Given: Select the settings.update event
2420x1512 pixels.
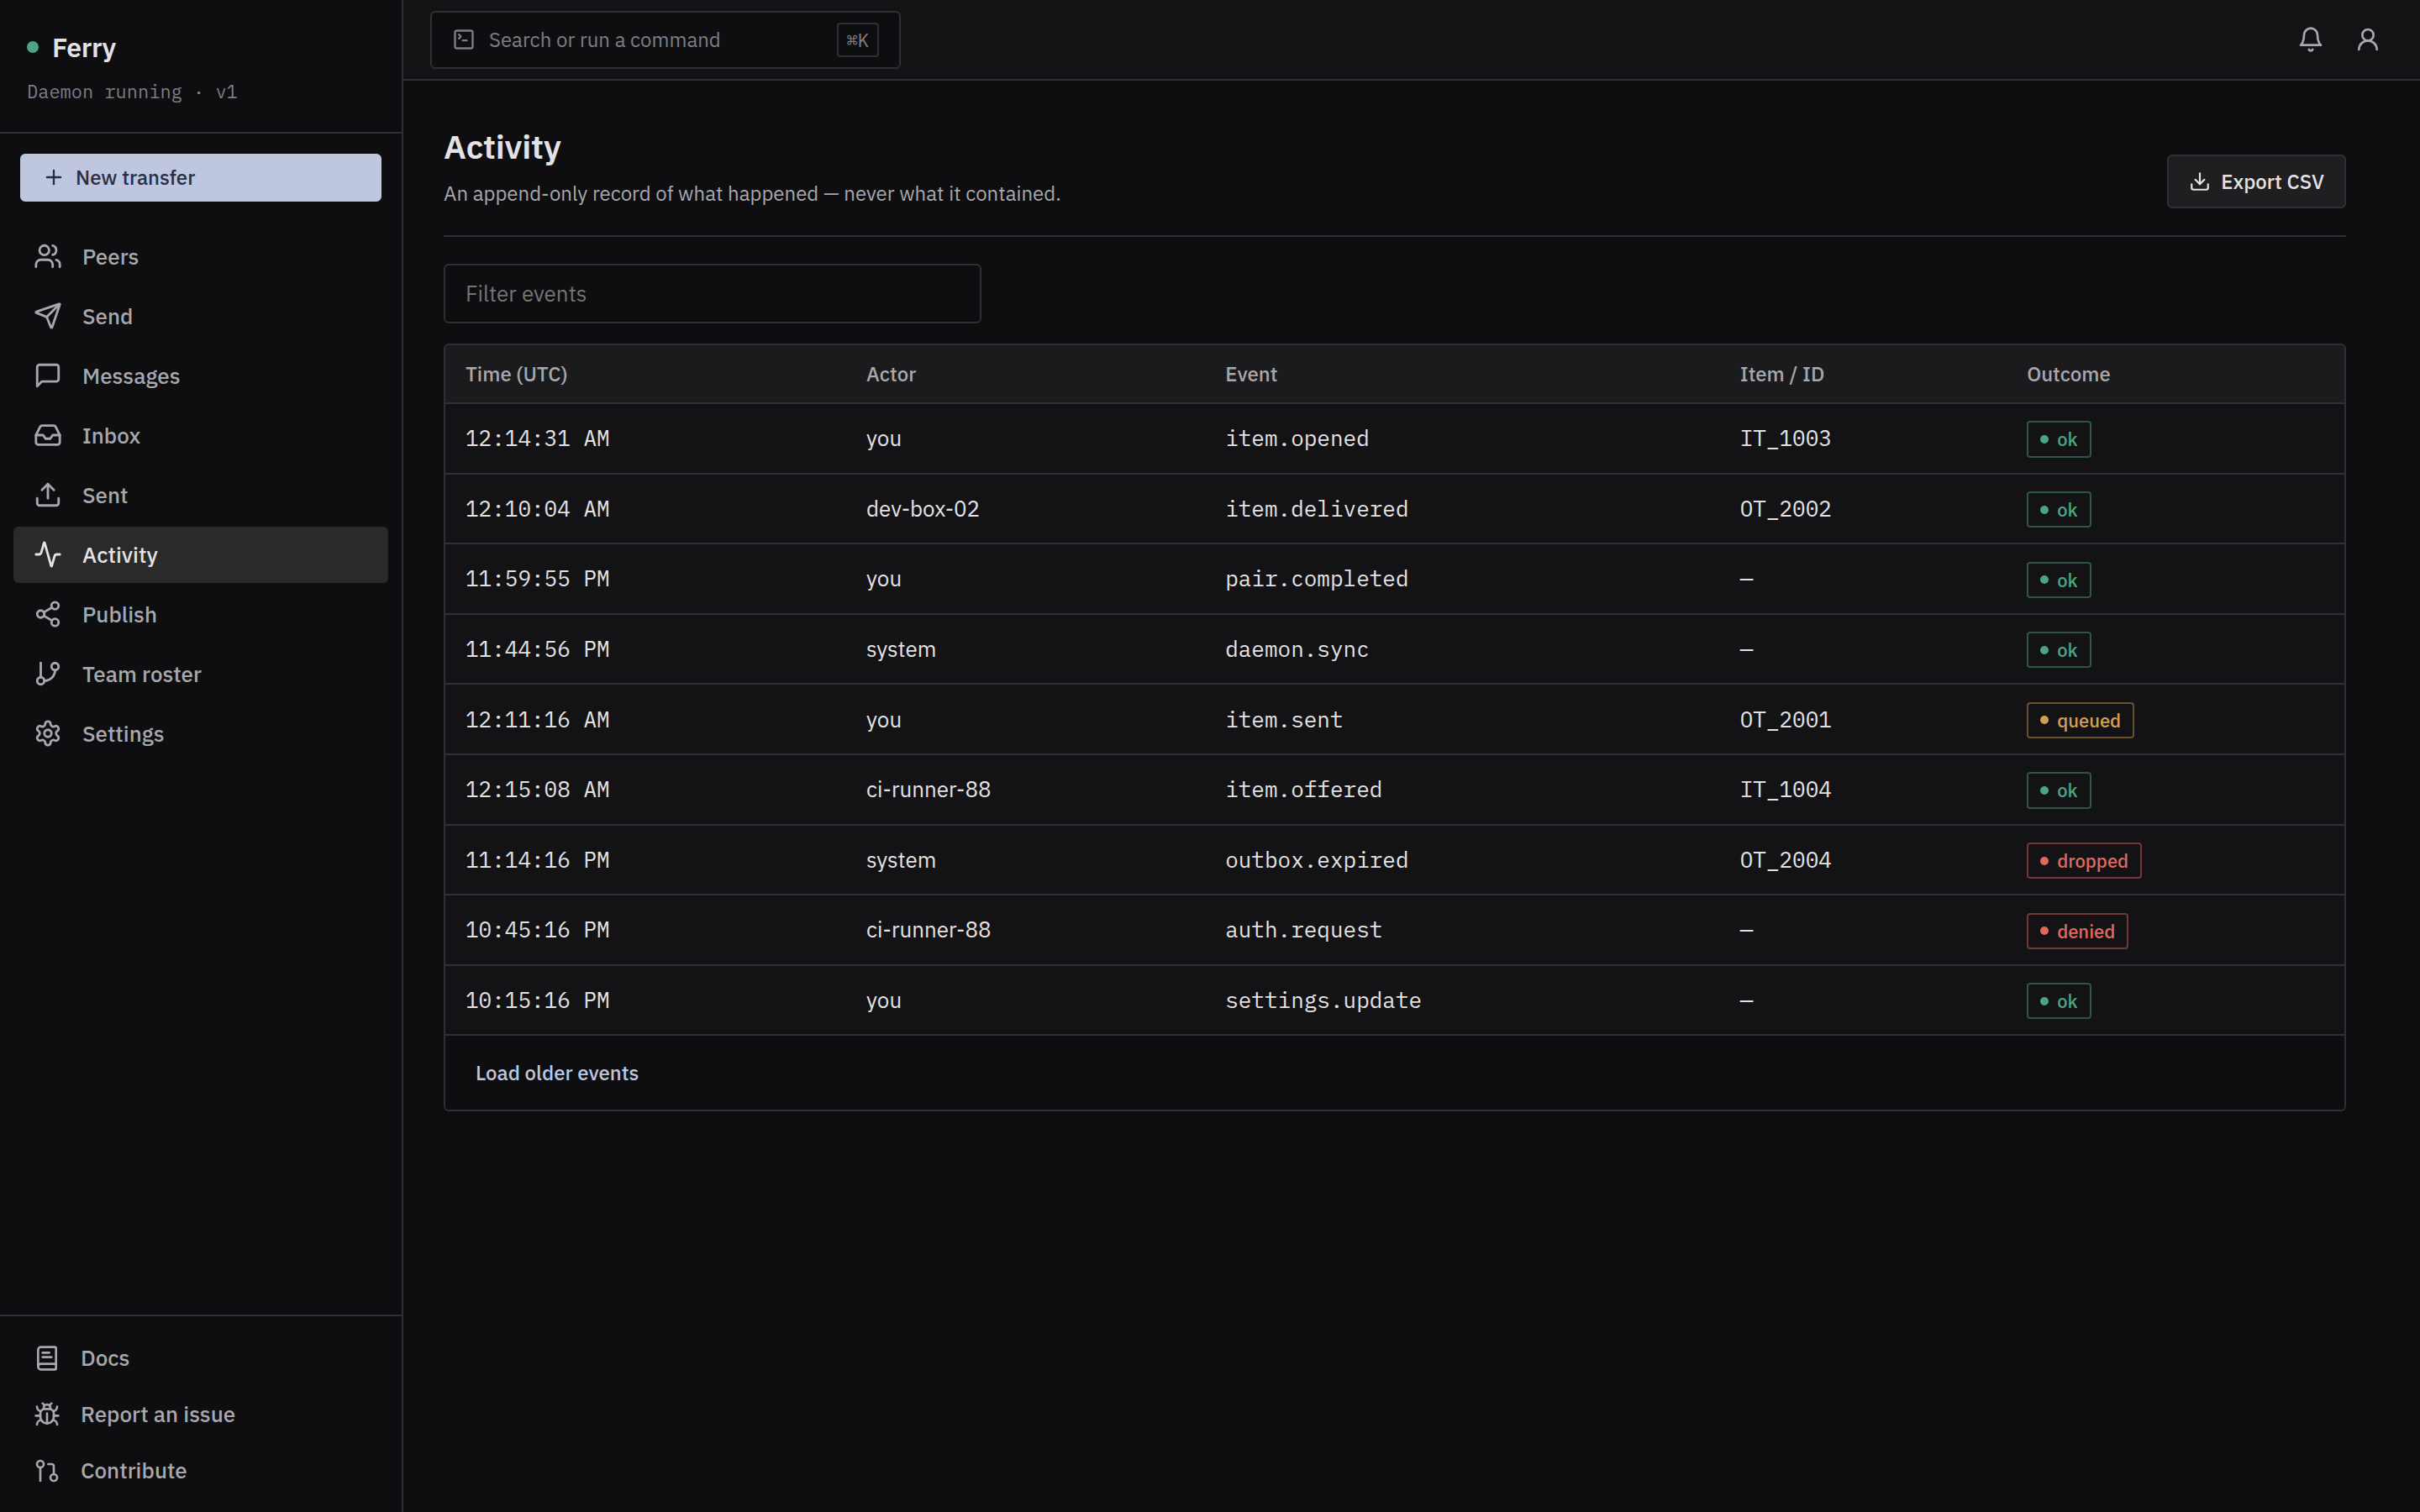Looking at the screenshot, I should pos(1323,1001).
